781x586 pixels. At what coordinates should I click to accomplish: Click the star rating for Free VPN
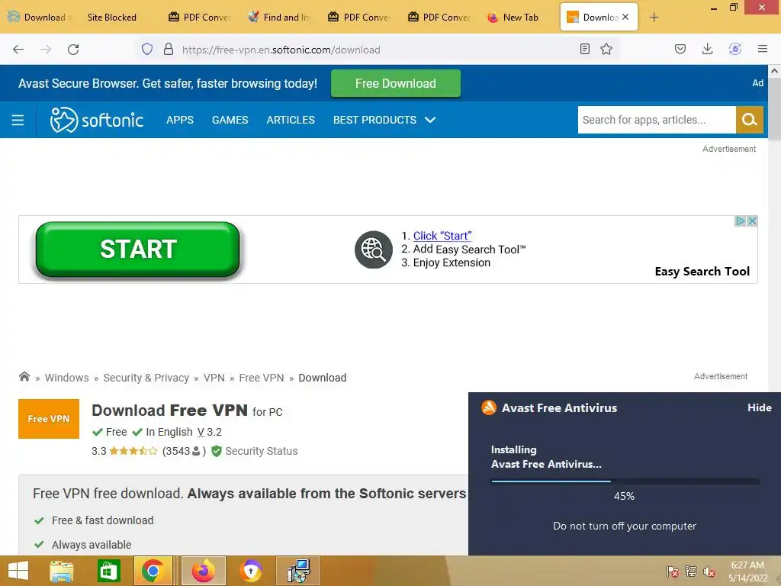point(133,451)
